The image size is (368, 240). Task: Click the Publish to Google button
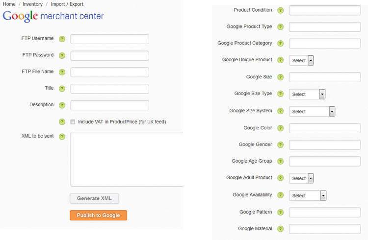98,216
